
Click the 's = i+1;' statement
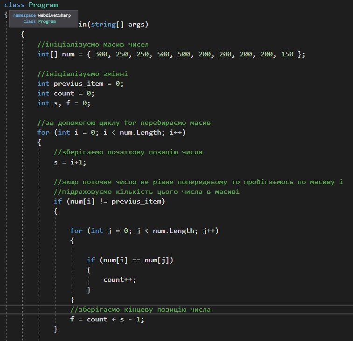click(x=70, y=162)
